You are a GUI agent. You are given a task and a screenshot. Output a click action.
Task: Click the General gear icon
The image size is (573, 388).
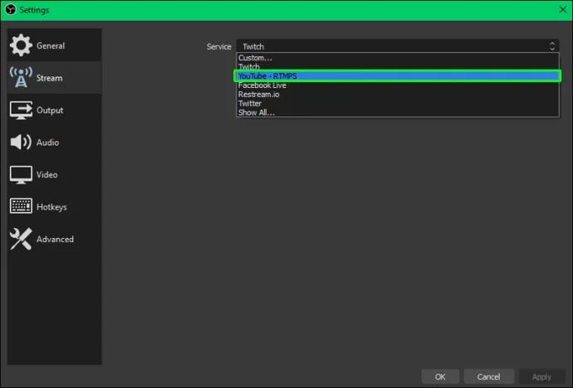(x=21, y=46)
